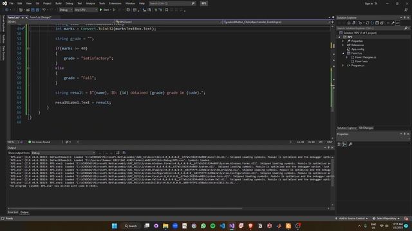Viewport: 412px width, 231px height.
Task: Click Solution Explorer Show All Files icon
Action: [382, 23]
